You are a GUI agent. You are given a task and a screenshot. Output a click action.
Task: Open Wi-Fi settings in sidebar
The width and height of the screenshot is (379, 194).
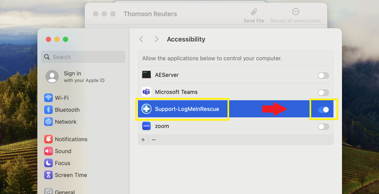pos(56,98)
